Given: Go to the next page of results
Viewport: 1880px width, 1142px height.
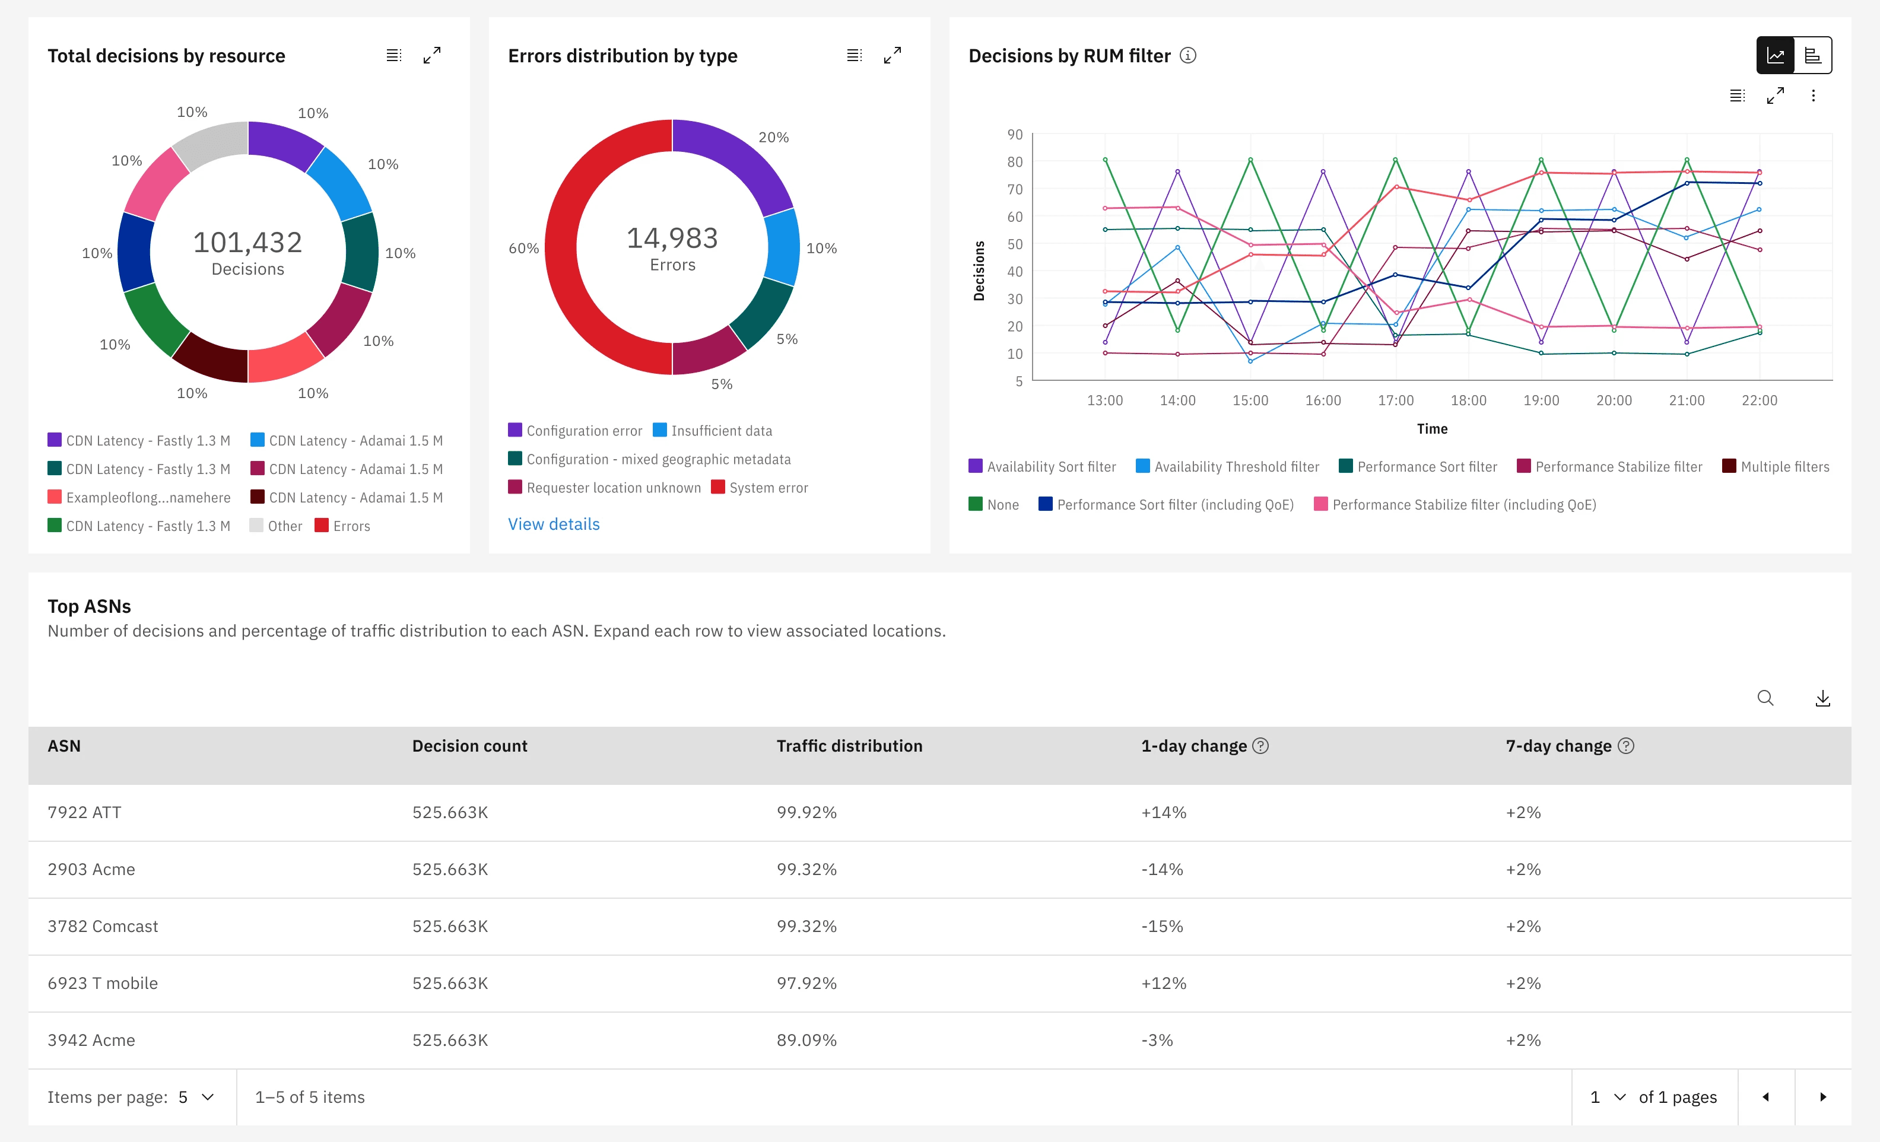Looking at the screenshot, I should [1822, 1097].
